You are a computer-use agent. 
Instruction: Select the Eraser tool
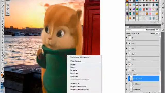pyautogui.click(x=3, y=34)
